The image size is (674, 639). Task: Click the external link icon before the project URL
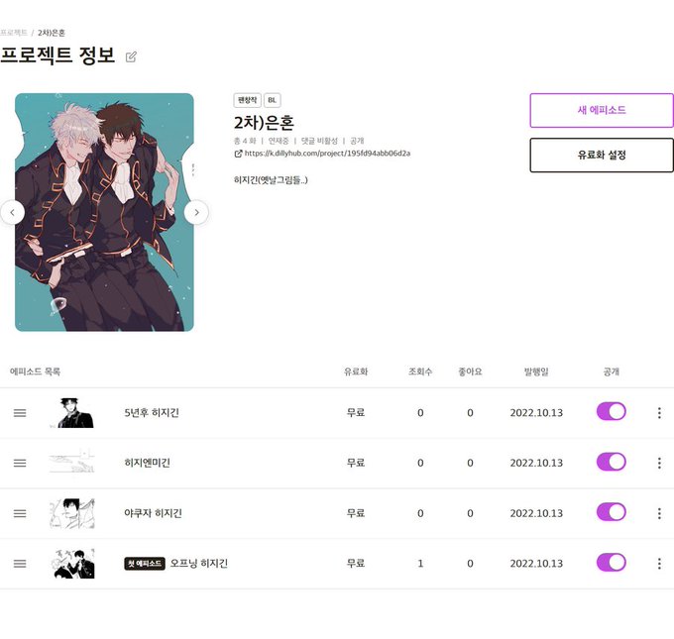(x=238, y=154)
